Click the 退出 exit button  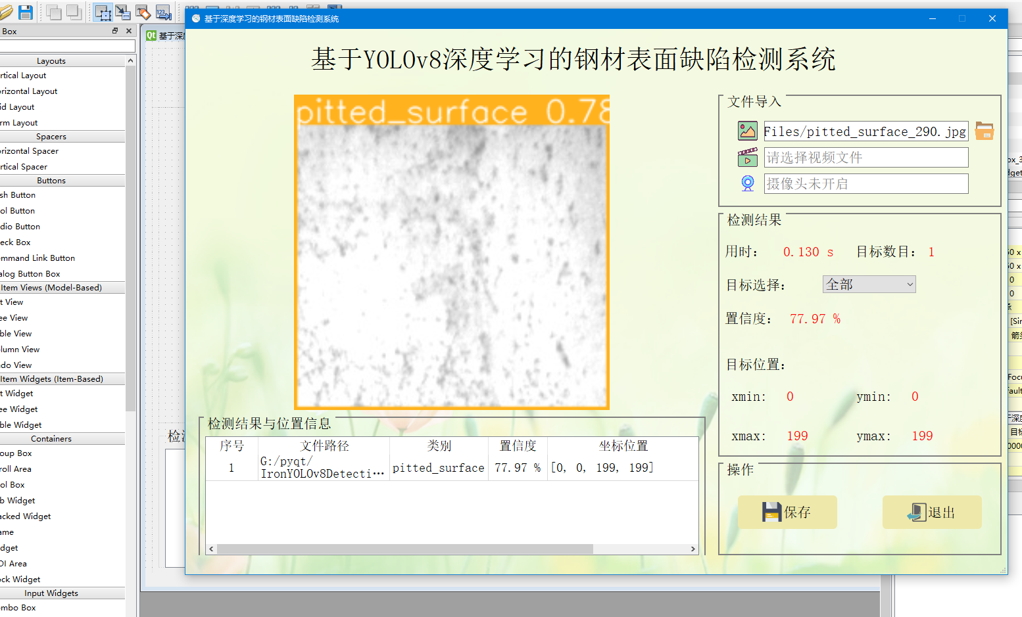click(931, 513)
